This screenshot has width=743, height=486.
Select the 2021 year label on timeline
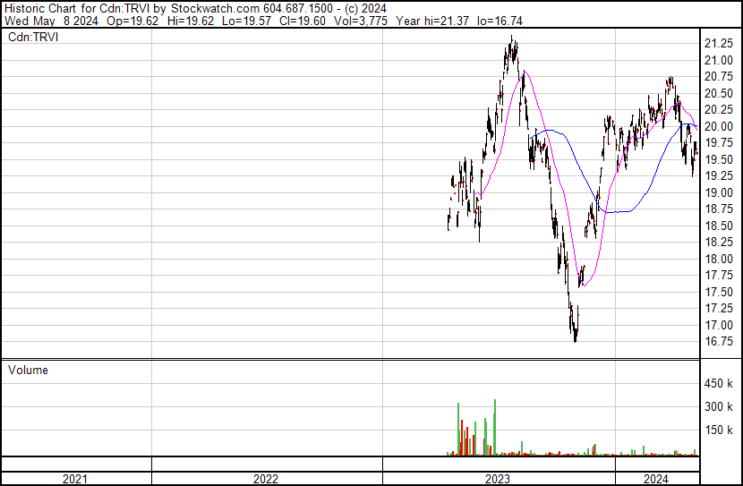(x=75, y=479)
